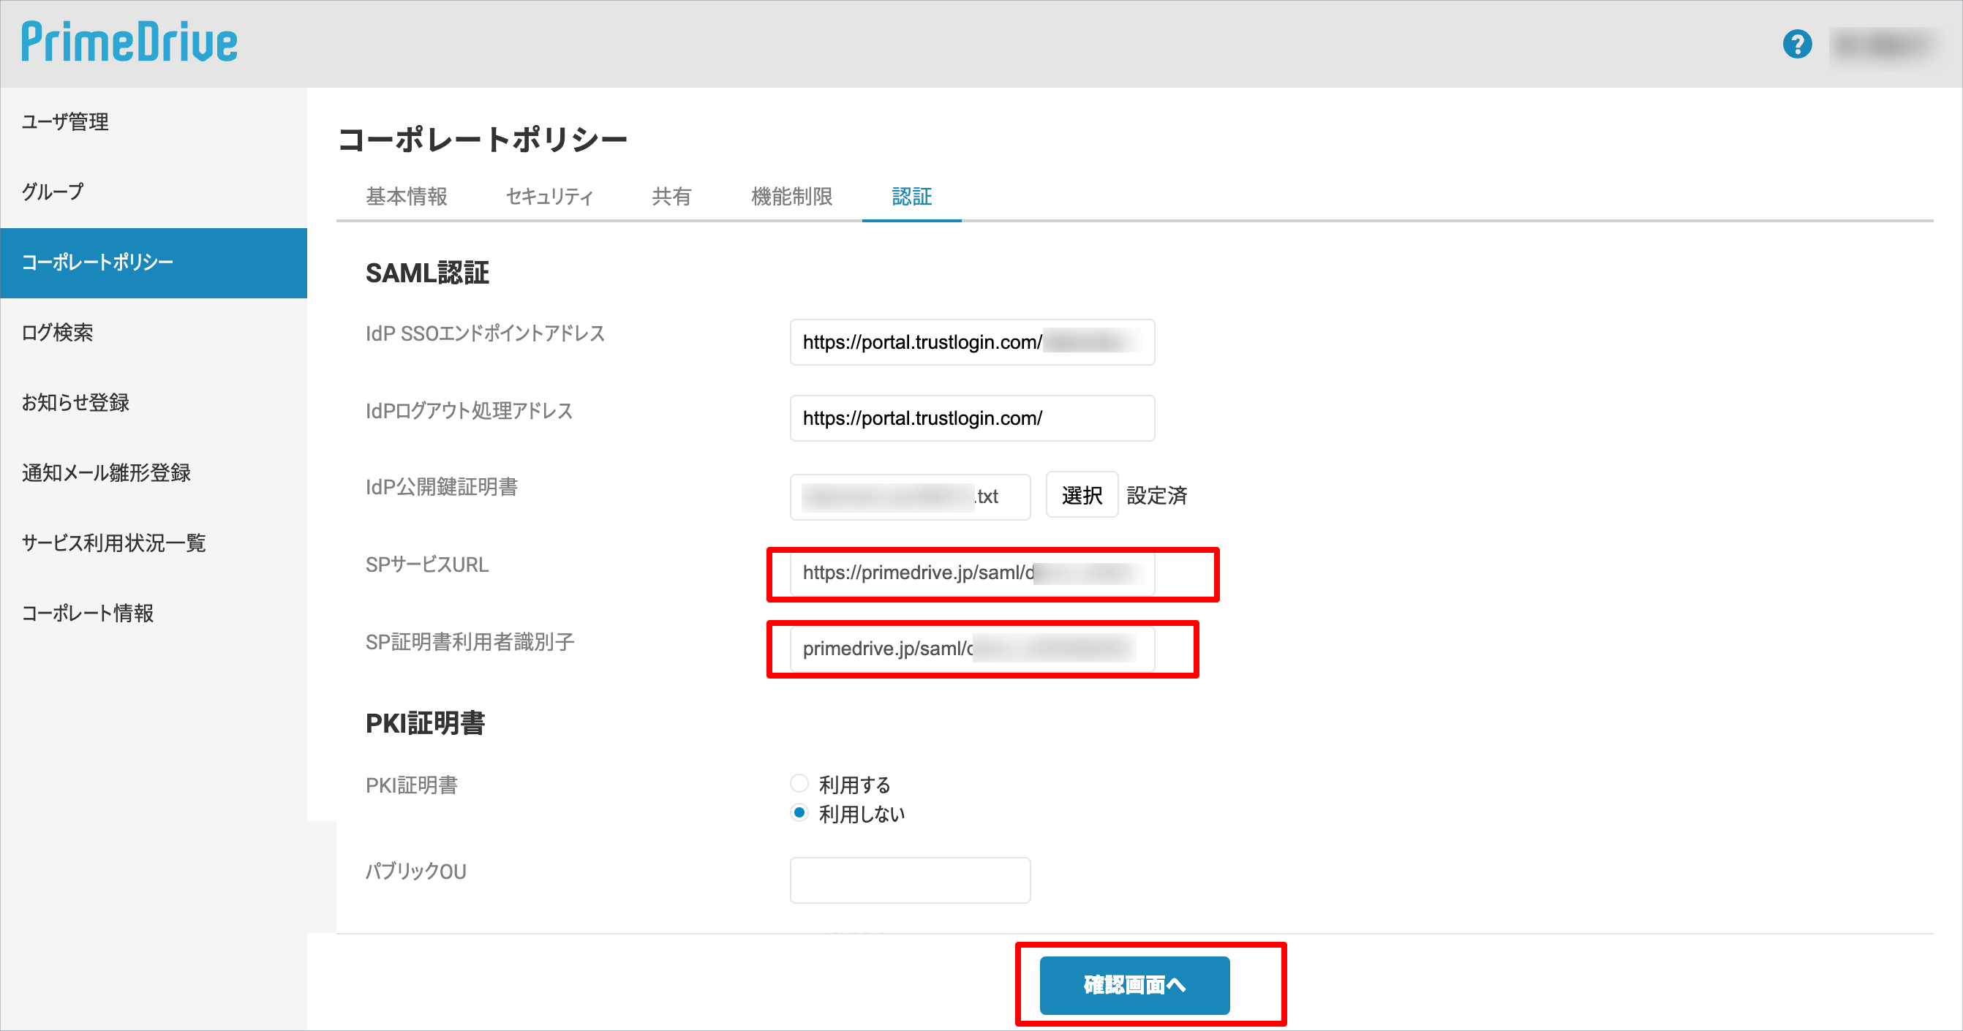Click the パブリックOU label
The width and height of the screenshot is (1963, 1031).
pos(415,871)
